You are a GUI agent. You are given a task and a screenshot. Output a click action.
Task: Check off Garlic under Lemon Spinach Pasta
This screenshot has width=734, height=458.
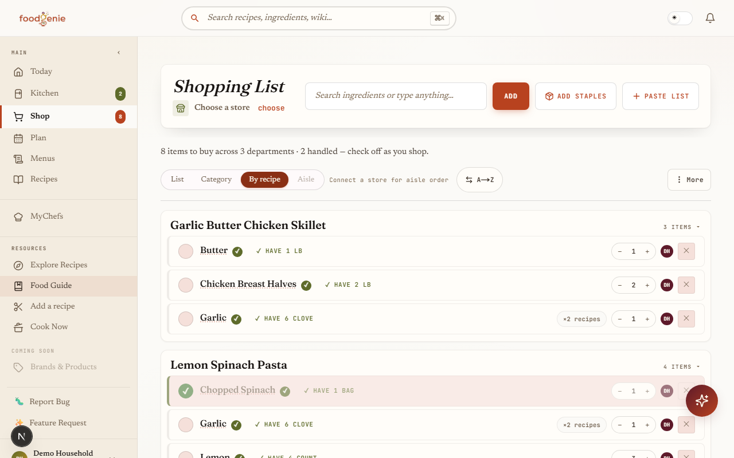(186, 425)
